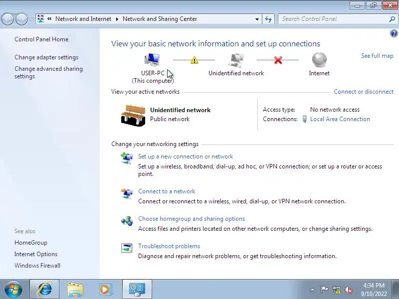
Task: Click the USER-PC computer icon
Action: tap(152, 60)
